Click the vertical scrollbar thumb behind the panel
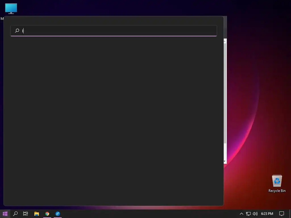The height and width of the screenshot is (218, 291). [x=225, y=93]
